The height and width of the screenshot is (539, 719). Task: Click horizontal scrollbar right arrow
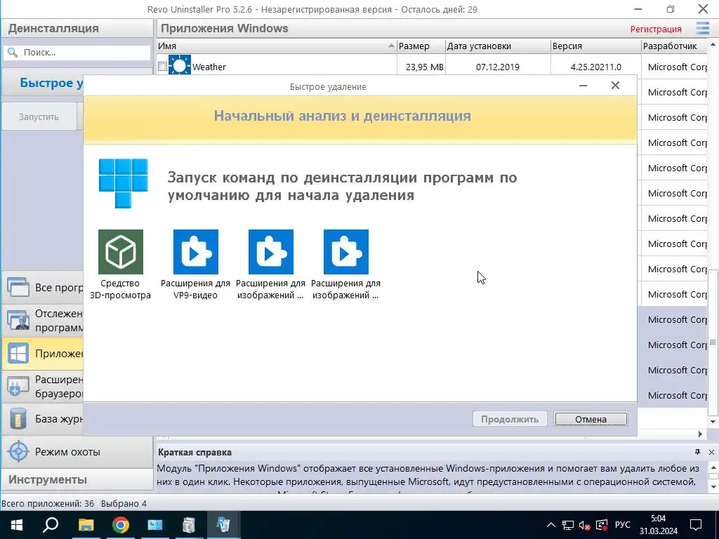pyautogui.click(x=700, y=434)
